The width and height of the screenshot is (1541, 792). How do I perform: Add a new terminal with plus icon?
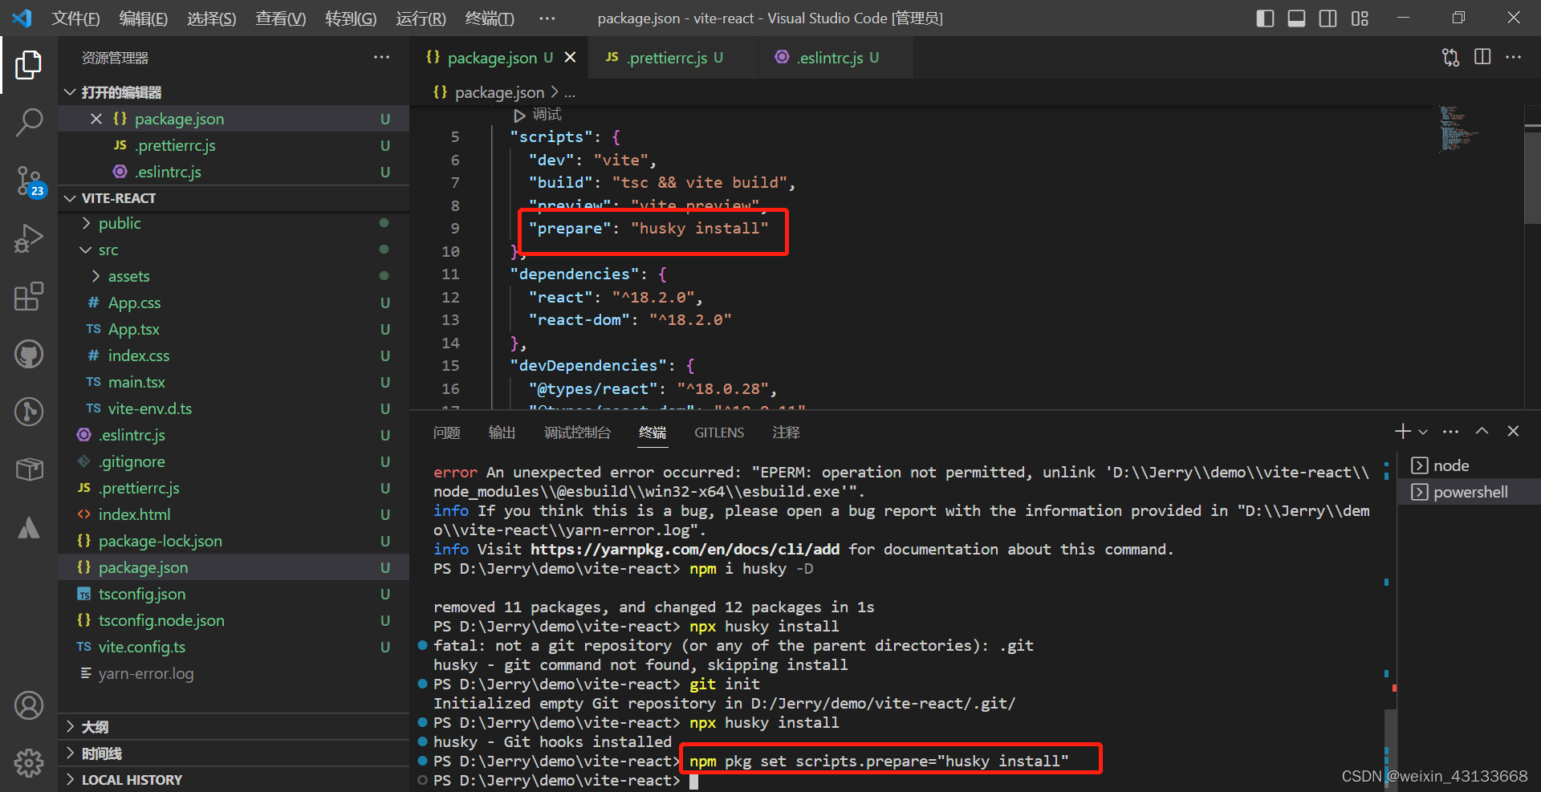[1402, 432]
